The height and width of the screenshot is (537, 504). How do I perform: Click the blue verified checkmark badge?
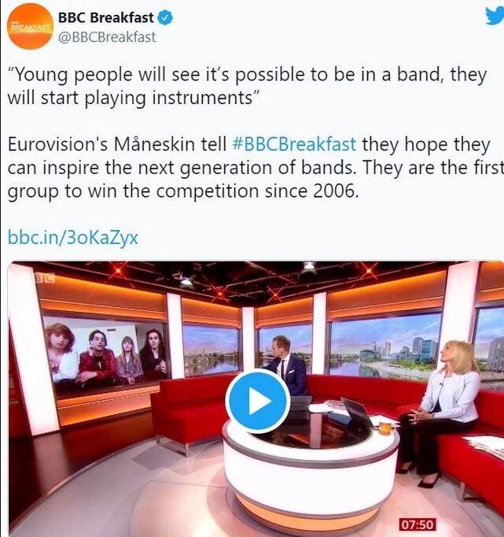(x=165, y=18)
